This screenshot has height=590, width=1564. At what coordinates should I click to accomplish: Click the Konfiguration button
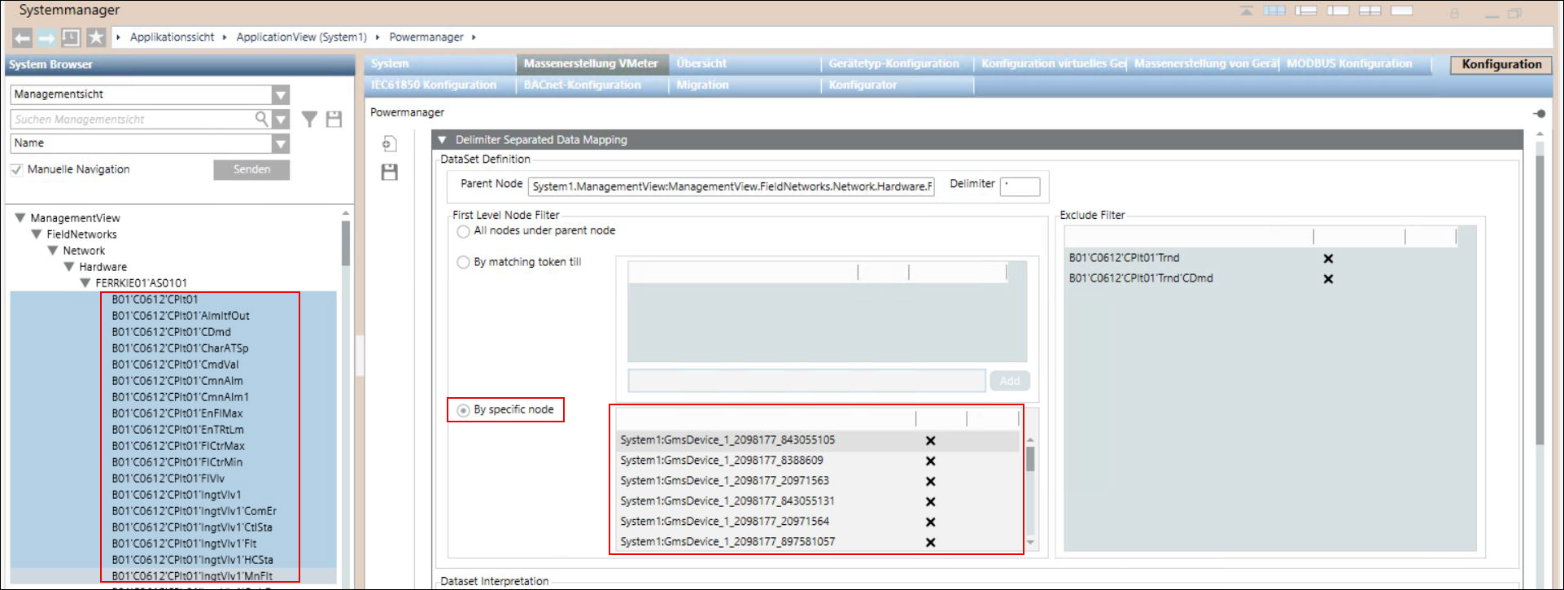1501,64
